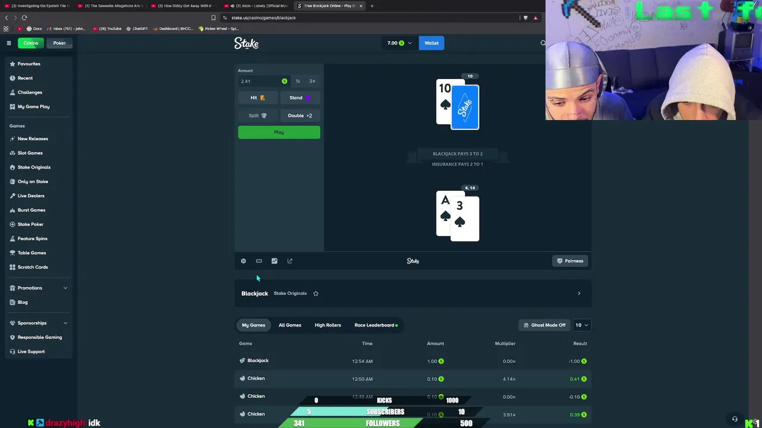Click the green Play button
The width and height of the screenshot is (762, 428).
279,132
